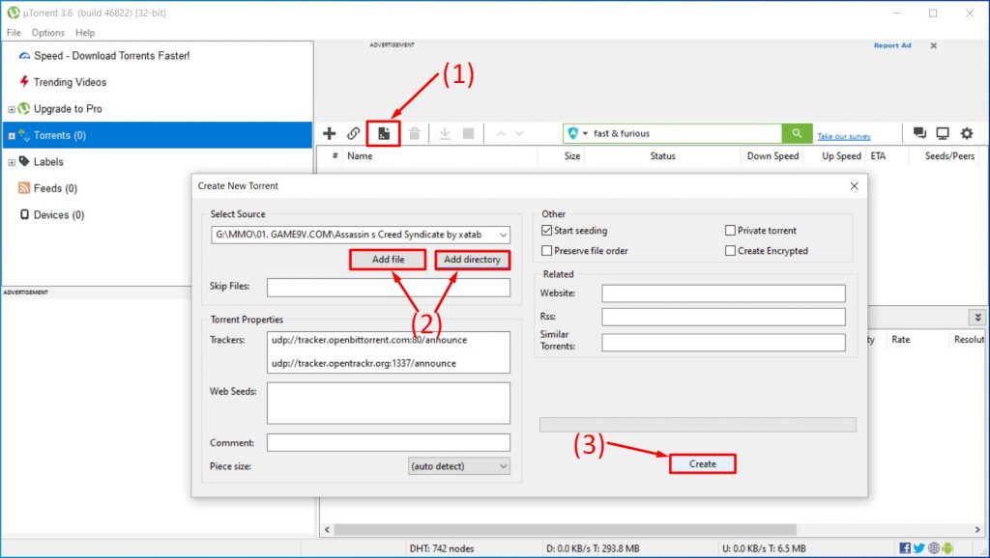Open the Take our survey link
Screen dimensions: 990x558
coord(843,136)
